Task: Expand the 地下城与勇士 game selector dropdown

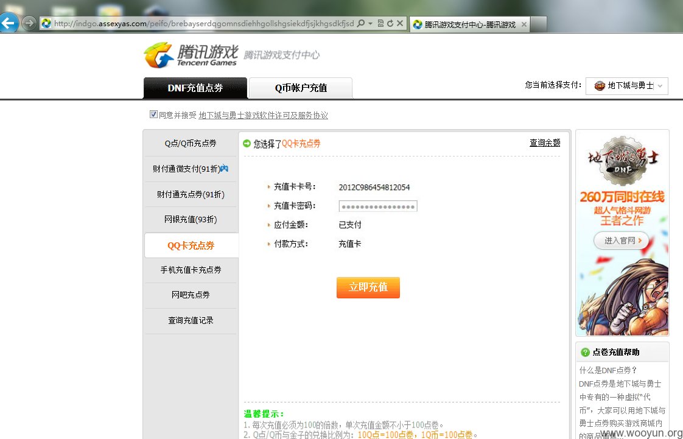Action: [x=626, y=86]
